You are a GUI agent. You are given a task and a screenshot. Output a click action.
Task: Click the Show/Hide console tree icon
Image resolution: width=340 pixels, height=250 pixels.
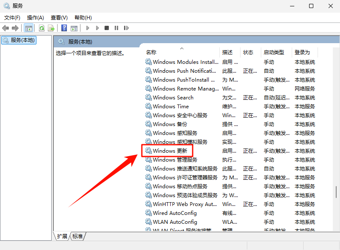pos(29,28)
